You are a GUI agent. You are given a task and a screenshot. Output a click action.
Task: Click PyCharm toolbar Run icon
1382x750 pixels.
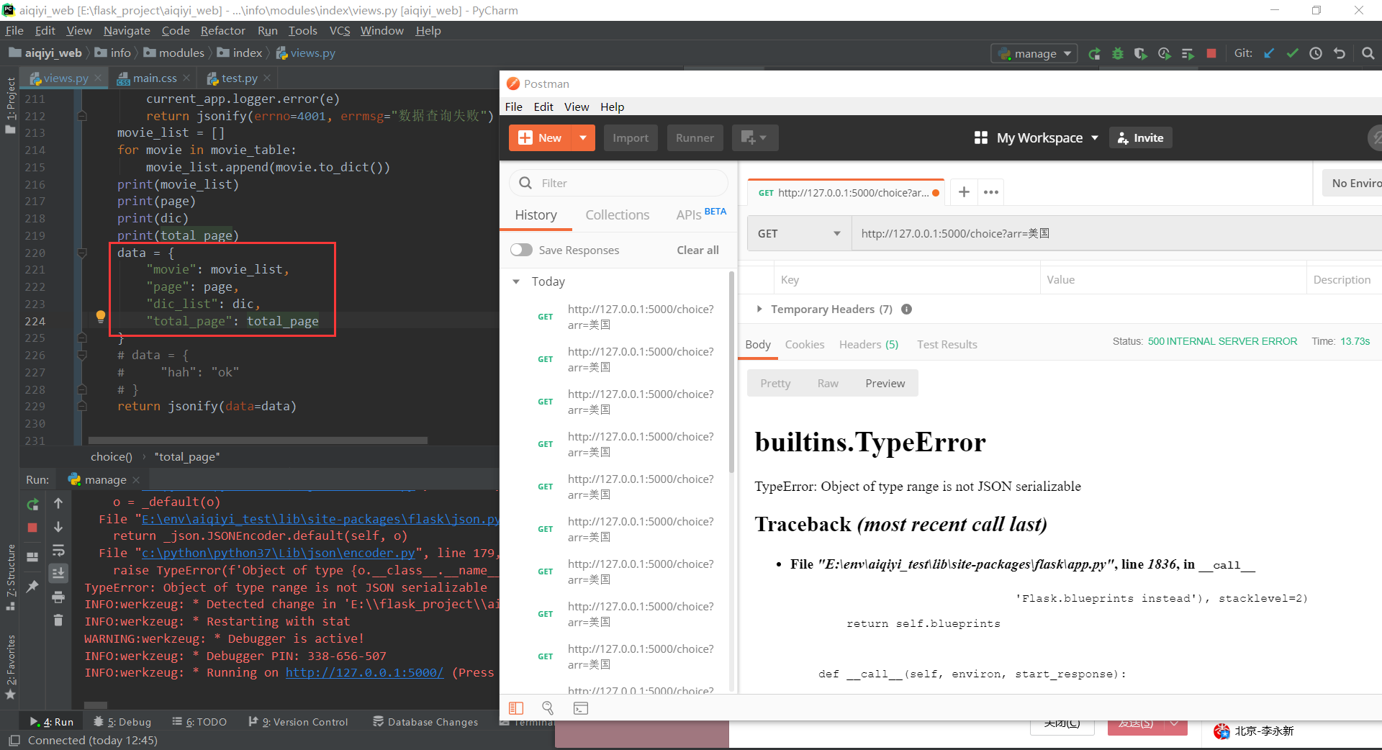[x=1094, y=53]
